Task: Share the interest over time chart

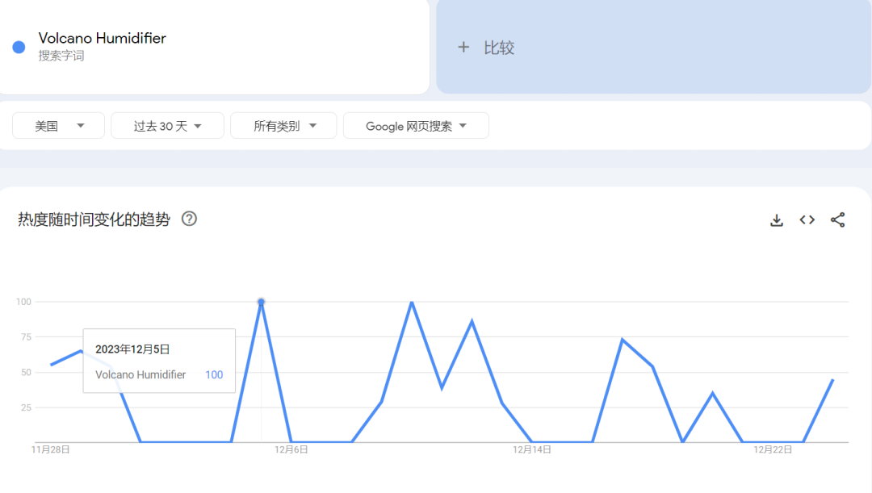Action: click(x=837, y=220)
